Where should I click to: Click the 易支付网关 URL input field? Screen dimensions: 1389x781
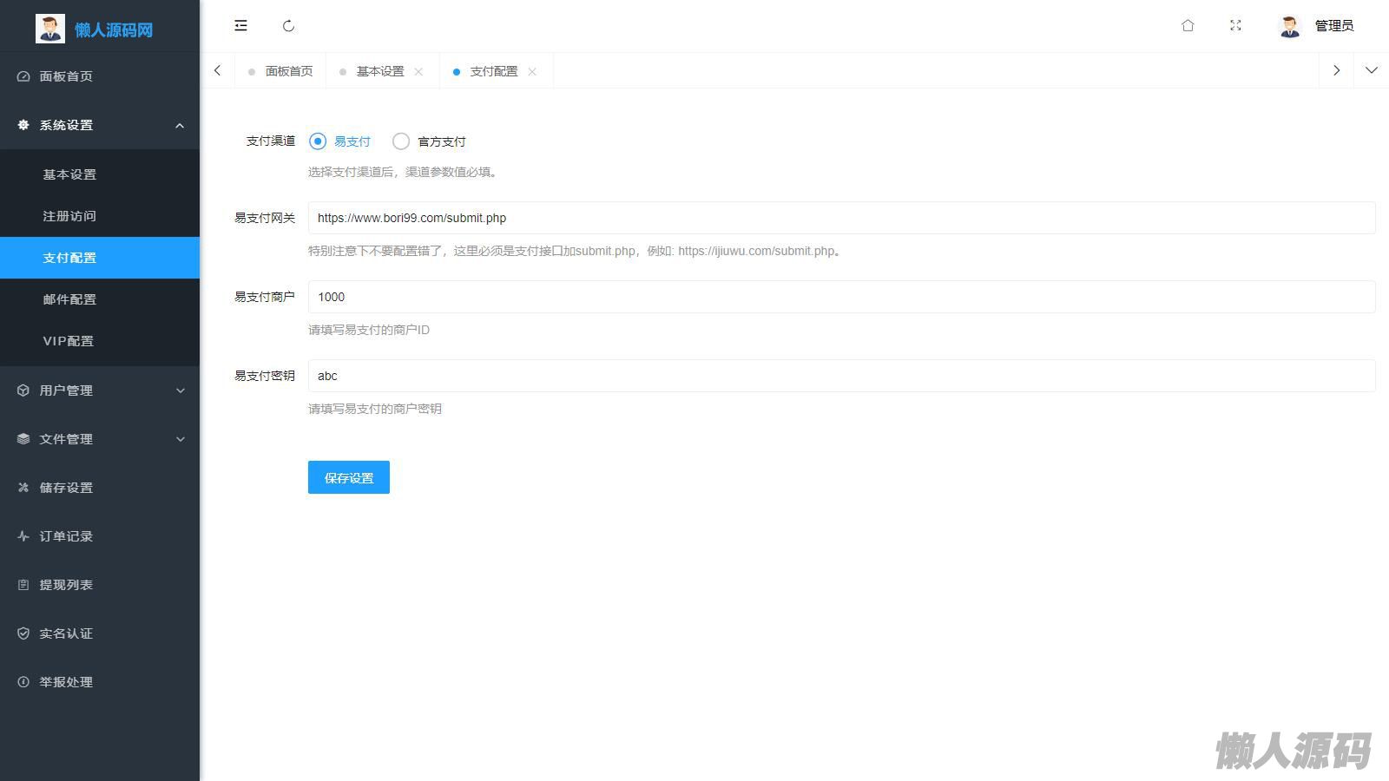tap(840, 218)
